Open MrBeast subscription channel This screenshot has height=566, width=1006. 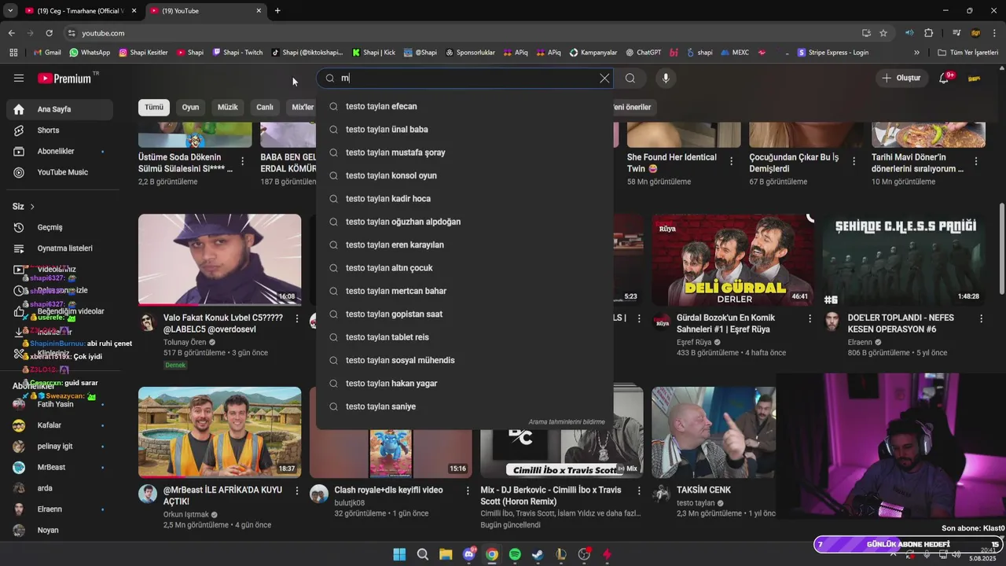[x=61, y=467]
